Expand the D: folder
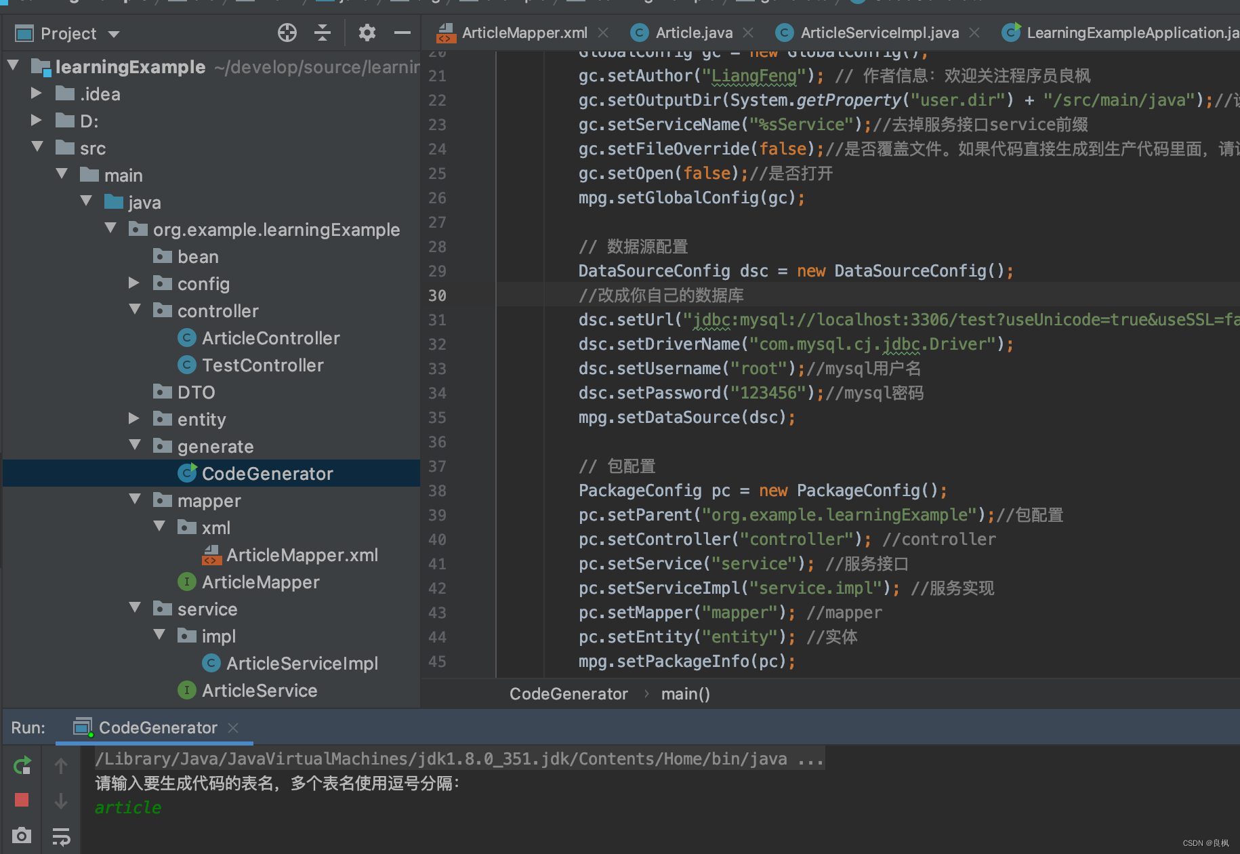 (x=37, y=120)
